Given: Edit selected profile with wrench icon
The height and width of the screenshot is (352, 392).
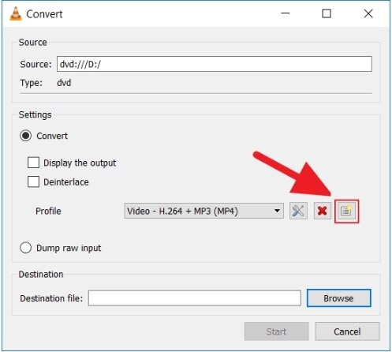Looking at the screenshot, I should tap(298, 211).
